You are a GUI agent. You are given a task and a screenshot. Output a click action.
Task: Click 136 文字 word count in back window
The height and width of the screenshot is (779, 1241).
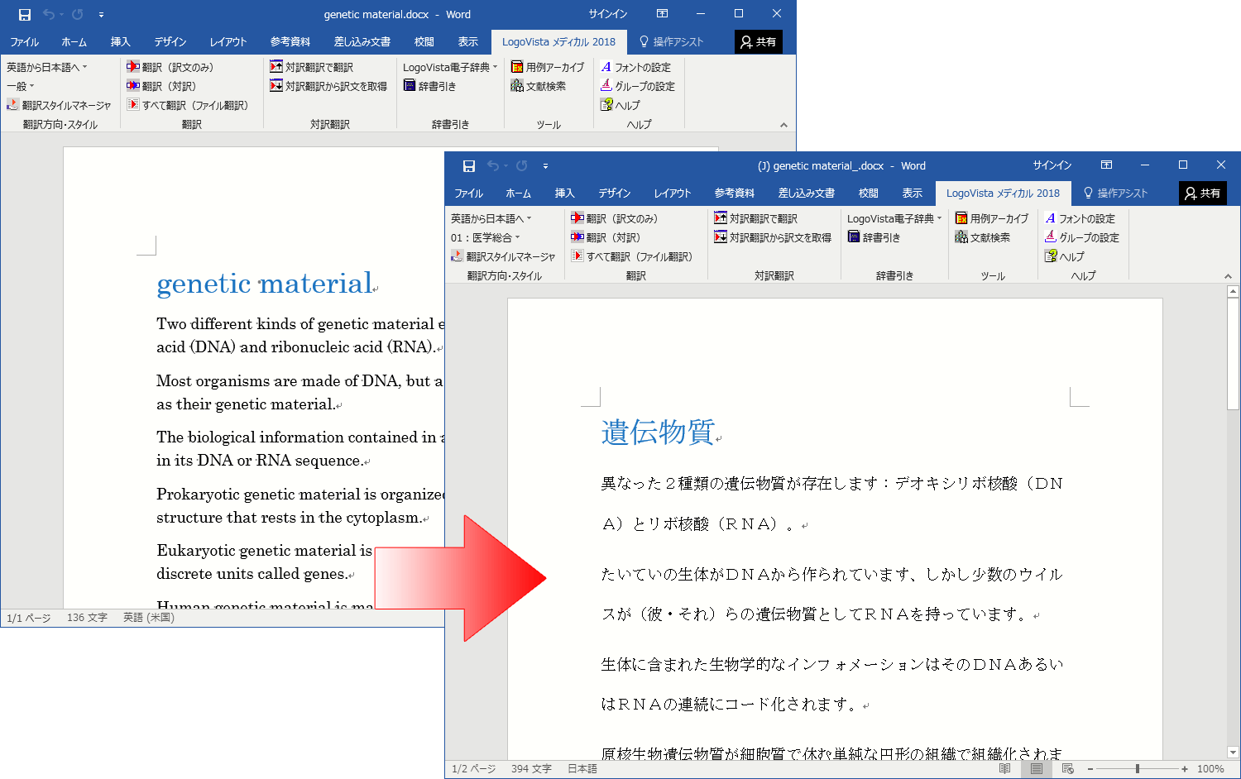click(x=87, y=618)
